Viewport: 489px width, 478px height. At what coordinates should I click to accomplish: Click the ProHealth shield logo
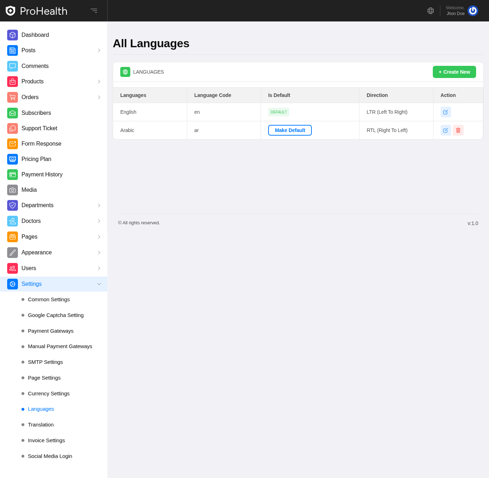point(10,11)
